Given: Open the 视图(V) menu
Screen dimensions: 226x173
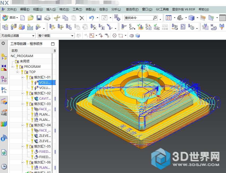Looking at the screenshot, I should [x=38, y=9].
